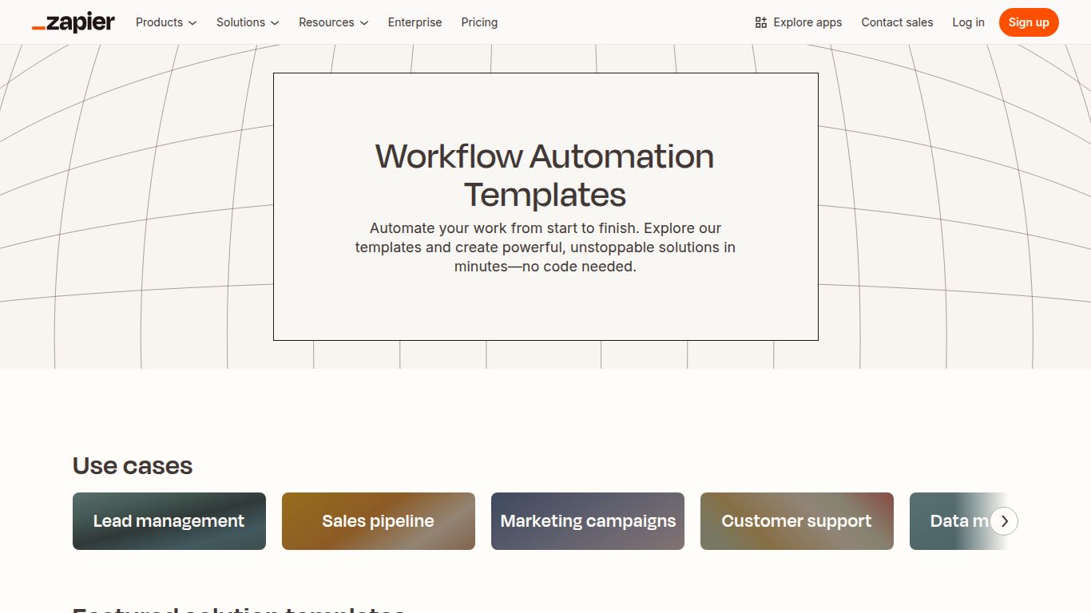Screen dimensions: 1091x613
Task: Click the chevron next to Products
Action: click(x=192, y=22)
